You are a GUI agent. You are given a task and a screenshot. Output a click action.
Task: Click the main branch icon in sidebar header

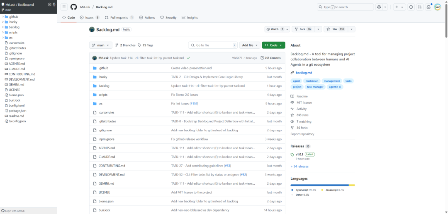(3, 10)
